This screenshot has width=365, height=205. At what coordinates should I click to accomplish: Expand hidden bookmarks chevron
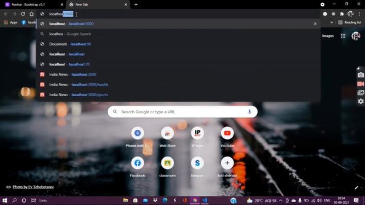click(331, 22)
